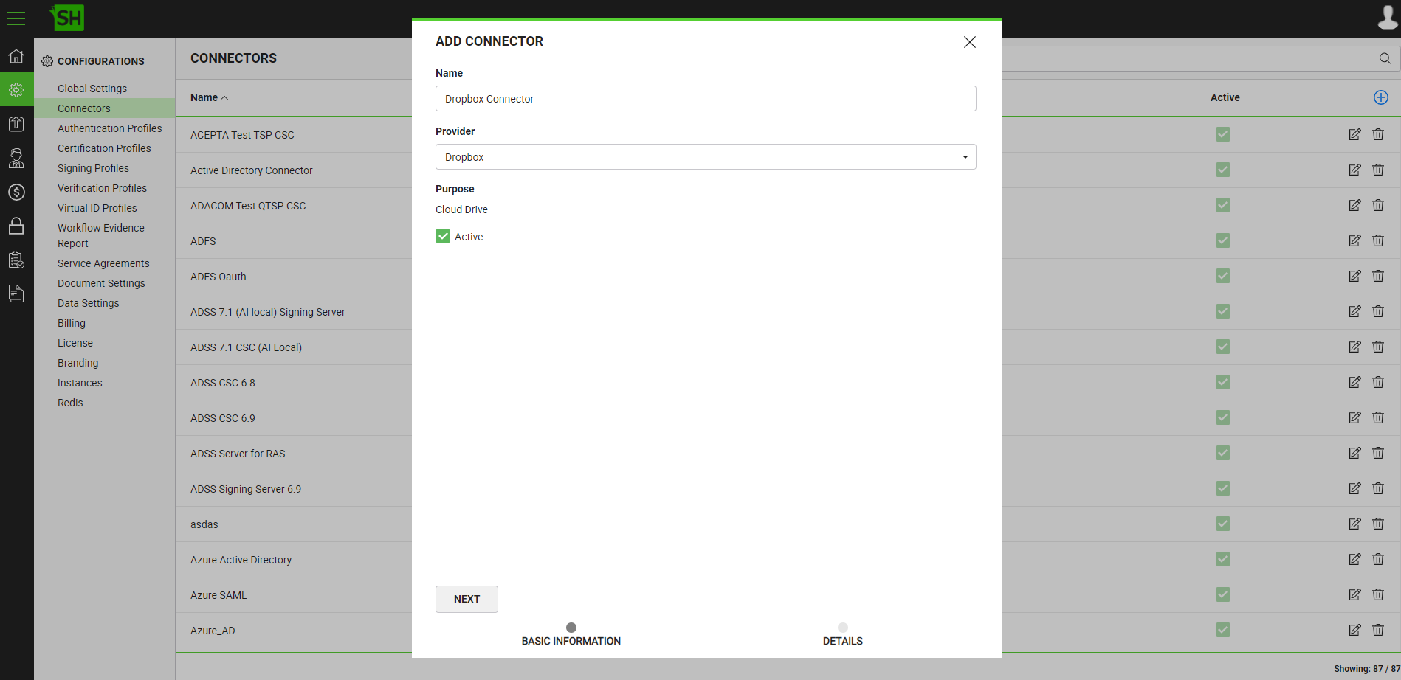Open Data Settings

pos(88,303)
